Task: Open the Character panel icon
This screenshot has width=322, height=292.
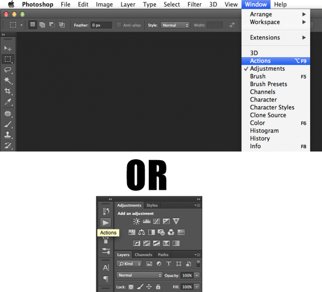Action: coord(106,268)
